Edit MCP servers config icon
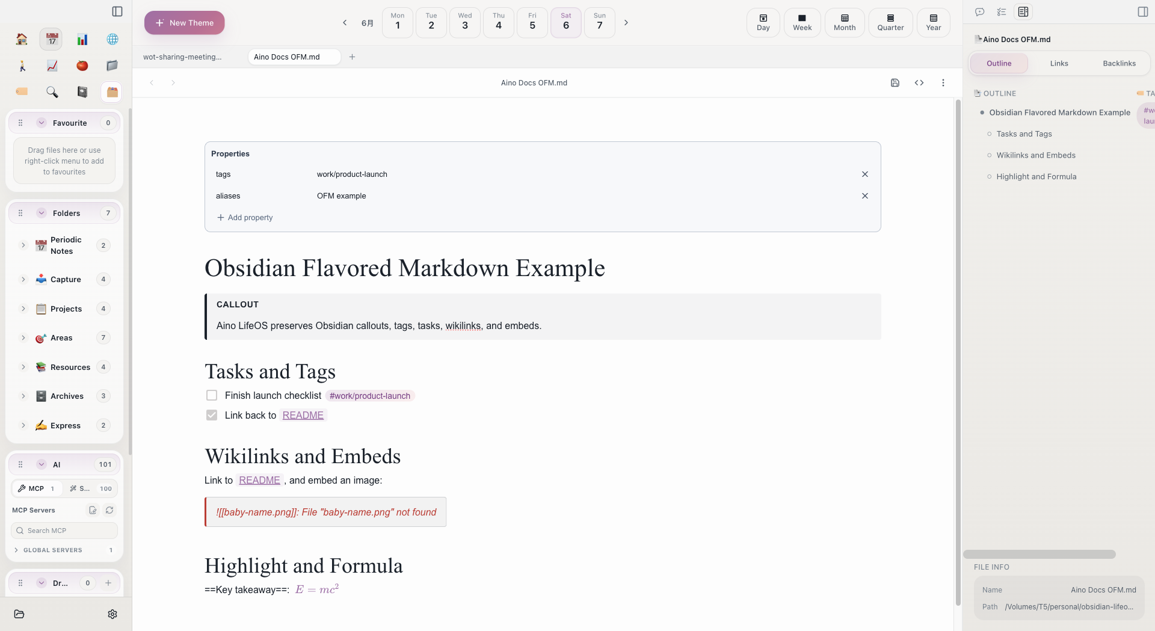 (x=93, y=510)
